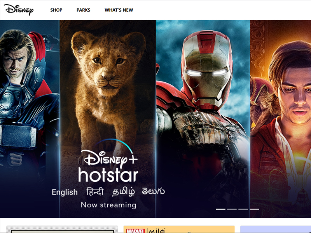Click the Hindi language label
Viewport: 311px width, 233px height.
[x=95, y=192]
